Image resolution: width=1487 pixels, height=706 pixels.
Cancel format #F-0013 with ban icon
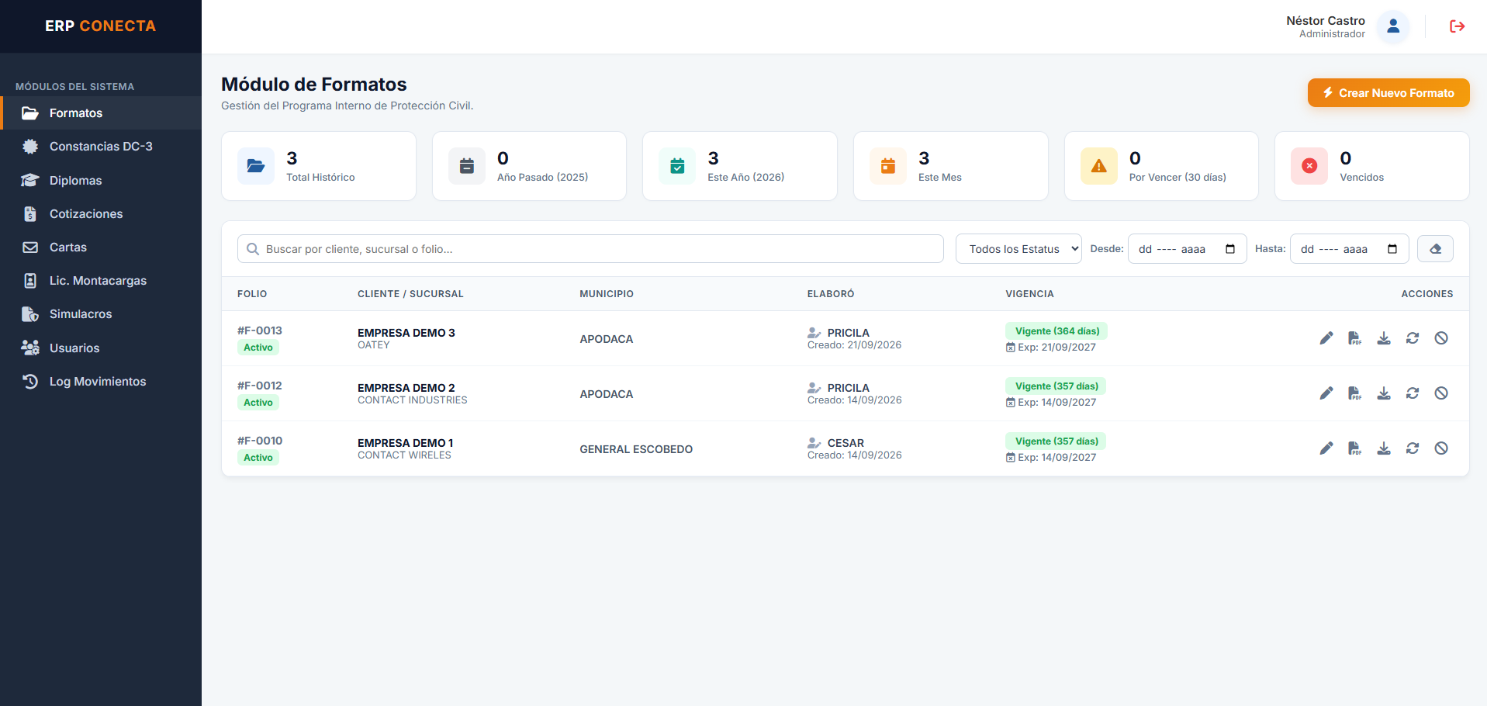click(1441, 338)
